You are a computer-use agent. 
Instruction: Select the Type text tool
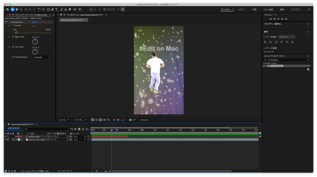57,9
